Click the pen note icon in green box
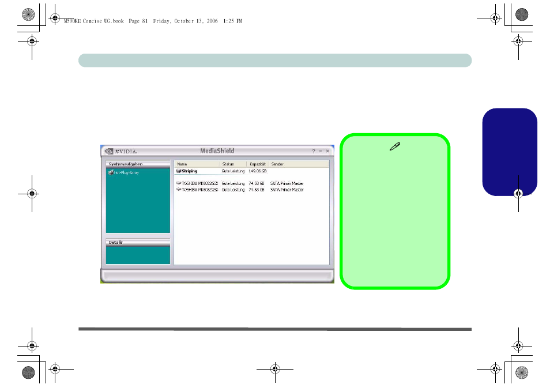This screenshot has height=388, width=550. click(394, 148)
